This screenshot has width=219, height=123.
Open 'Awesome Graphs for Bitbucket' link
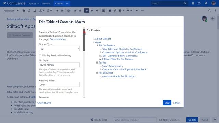pos(118,76)
